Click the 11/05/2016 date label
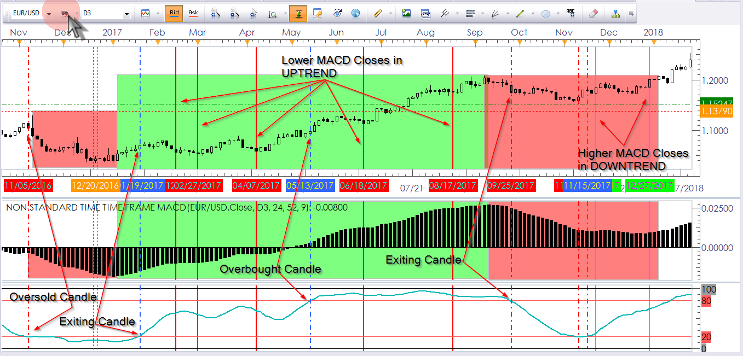The width and height of the screenshot is (743, 356). [28, 186]
